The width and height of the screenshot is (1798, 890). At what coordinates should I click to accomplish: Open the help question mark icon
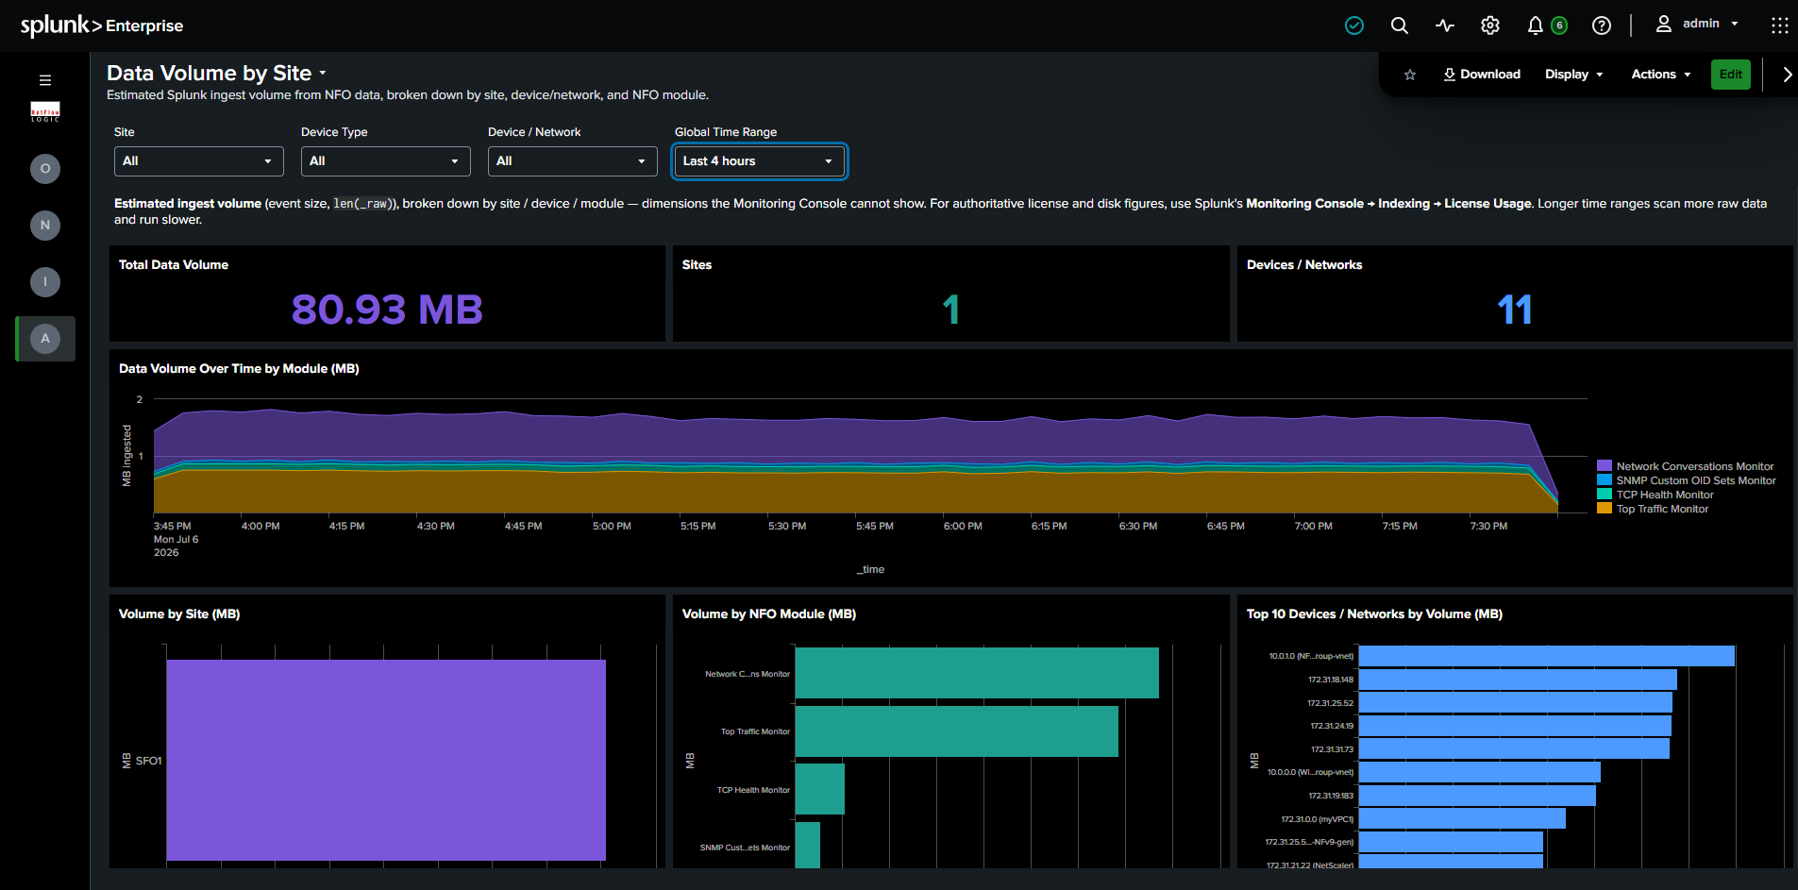[1602, 25]
